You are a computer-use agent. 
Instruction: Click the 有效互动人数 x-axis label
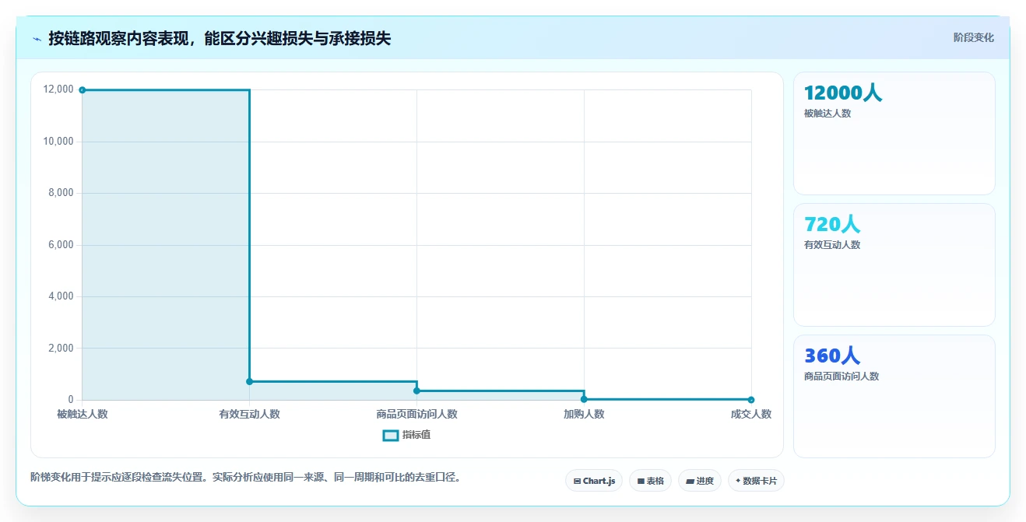250,414
